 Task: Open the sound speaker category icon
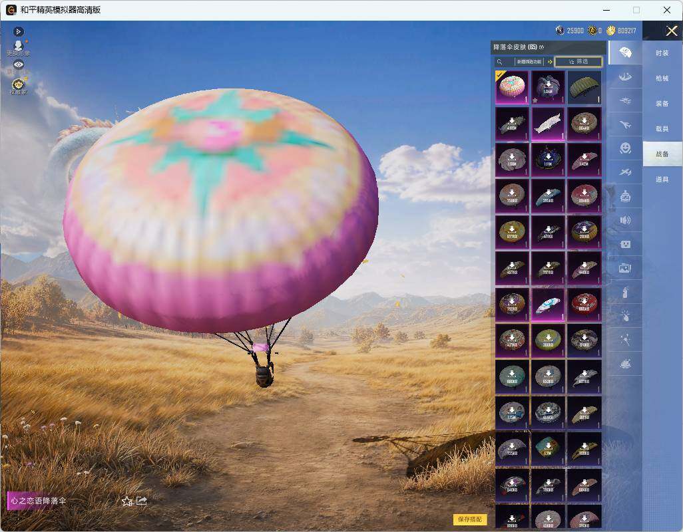click(x=625, y=220)
